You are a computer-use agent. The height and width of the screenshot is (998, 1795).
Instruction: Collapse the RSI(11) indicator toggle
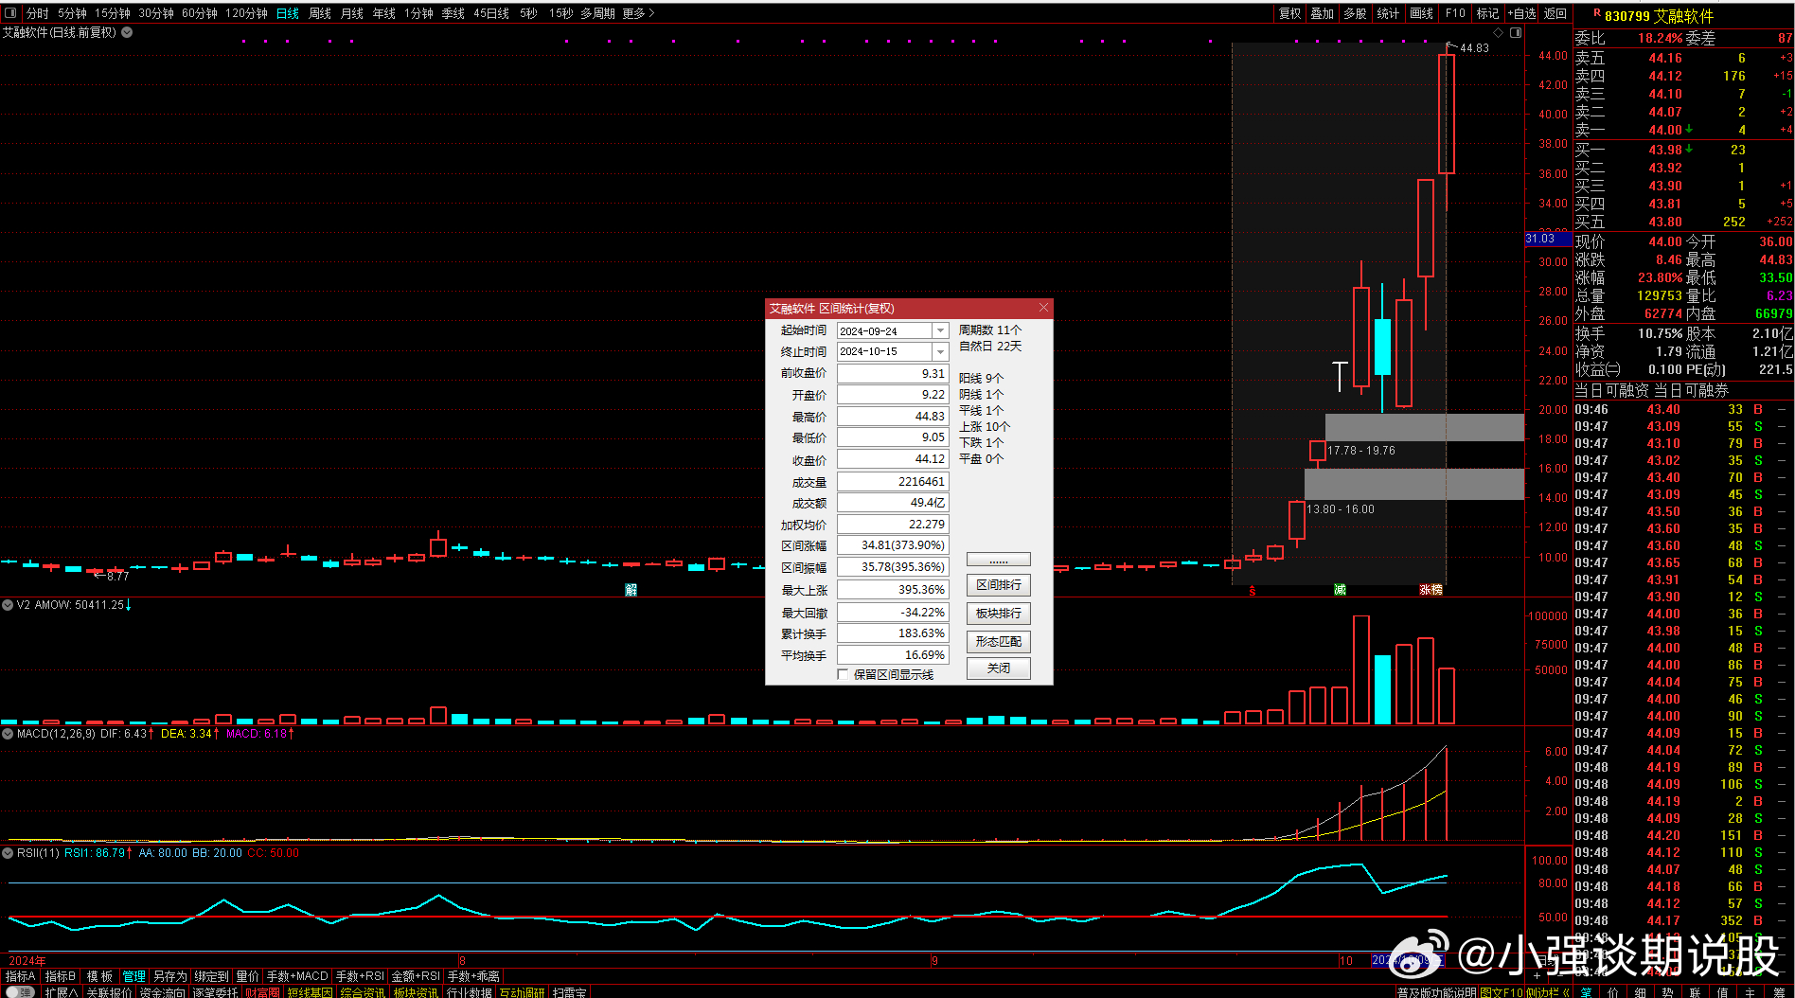click(x=8, y=852)
